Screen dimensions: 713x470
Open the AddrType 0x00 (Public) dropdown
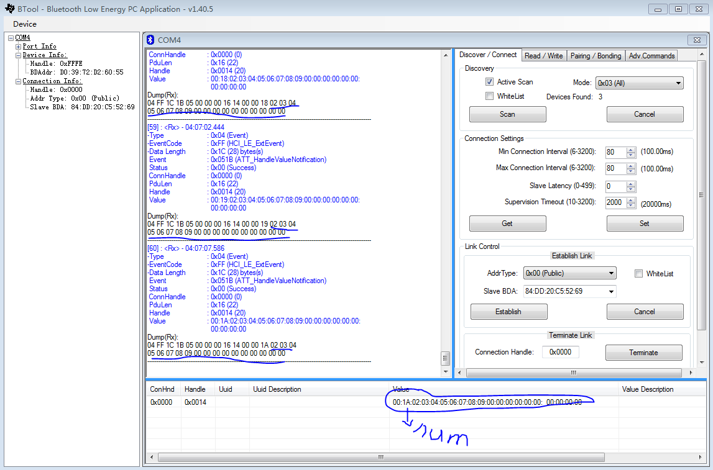click(x=570, y=273)
